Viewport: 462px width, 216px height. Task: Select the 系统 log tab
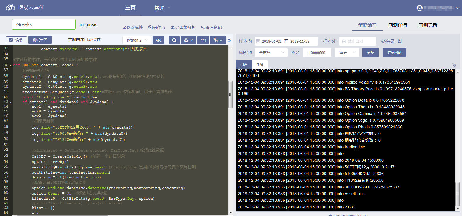tap(260, 65)
